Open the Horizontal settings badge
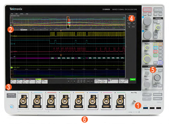This screenshot has width=169, height=124. click(101, 81)
